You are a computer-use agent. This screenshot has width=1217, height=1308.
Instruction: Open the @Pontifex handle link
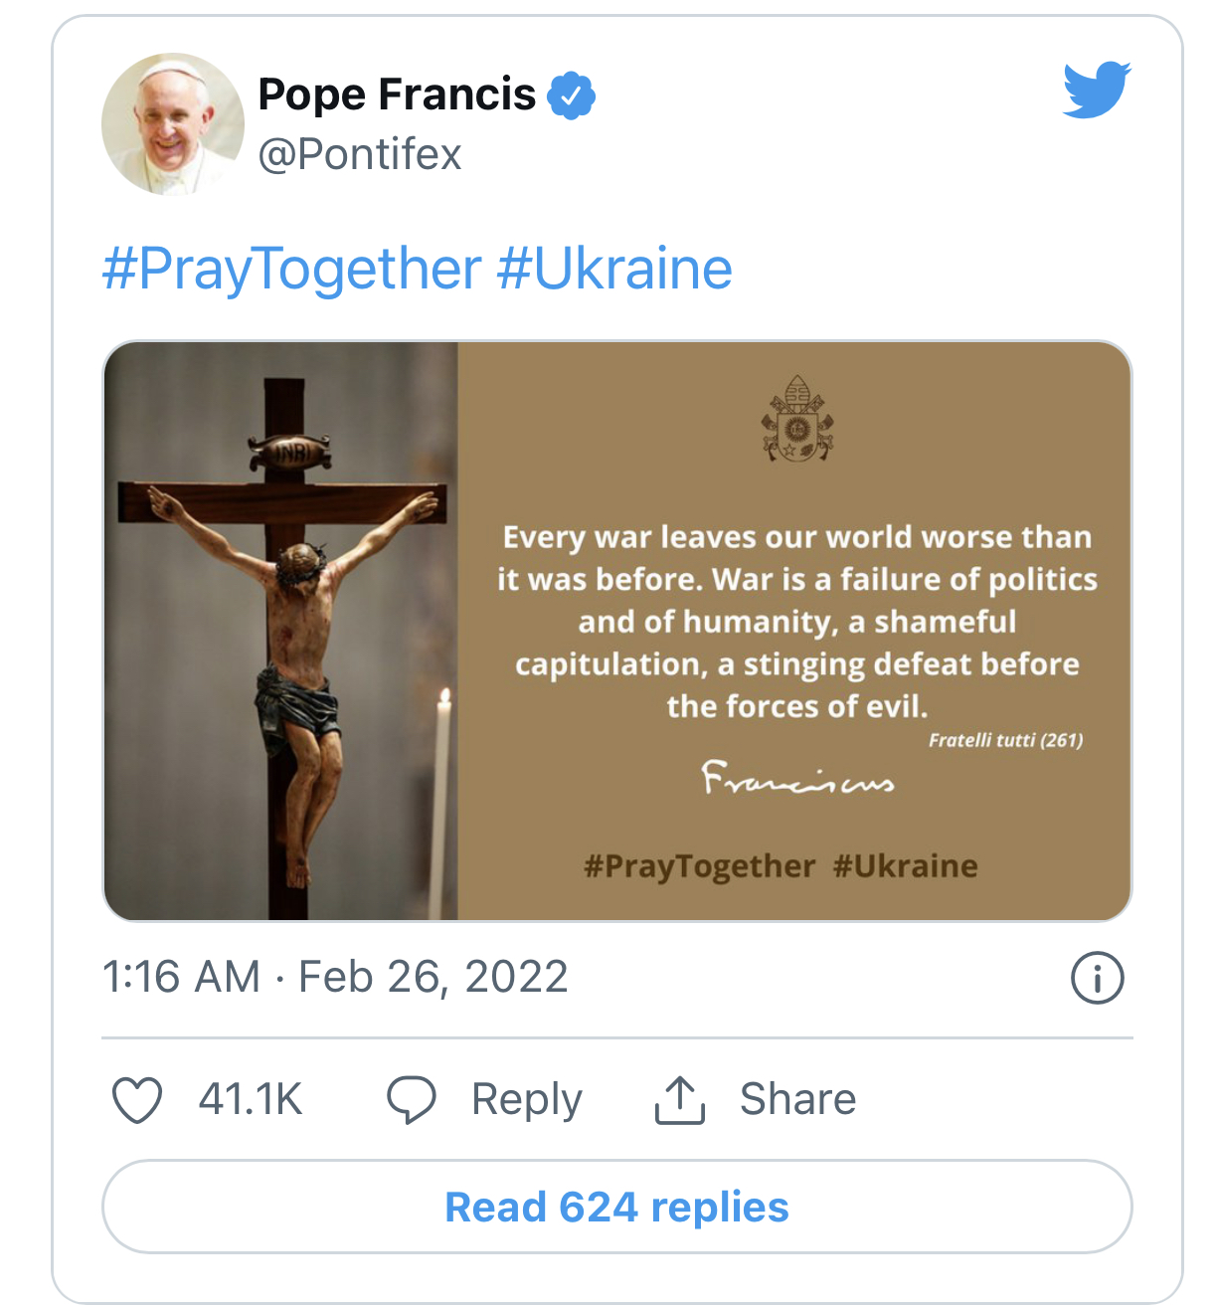click(x=360, y=155)
